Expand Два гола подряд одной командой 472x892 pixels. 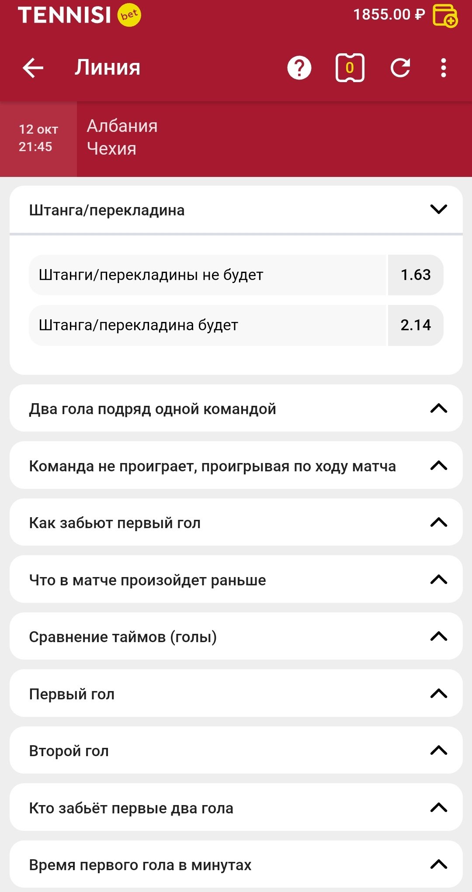tap(438, 408)
